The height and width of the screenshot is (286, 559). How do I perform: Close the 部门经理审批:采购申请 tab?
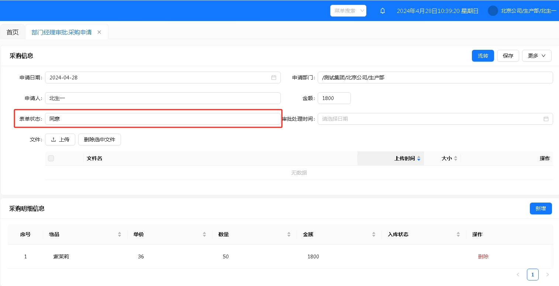pyautogui.click(x=99, y=32)
